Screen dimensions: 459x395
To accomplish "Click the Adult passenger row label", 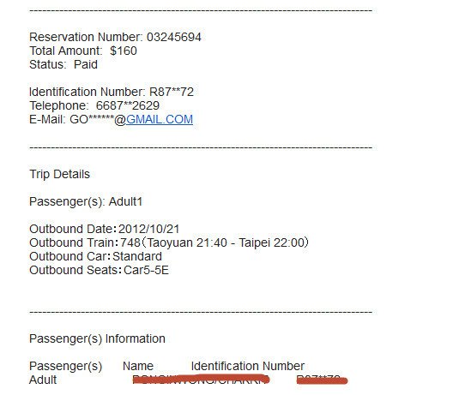I will tap(43, 380).
